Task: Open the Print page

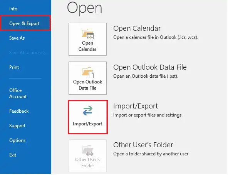Action: click(x=14, y=67)
